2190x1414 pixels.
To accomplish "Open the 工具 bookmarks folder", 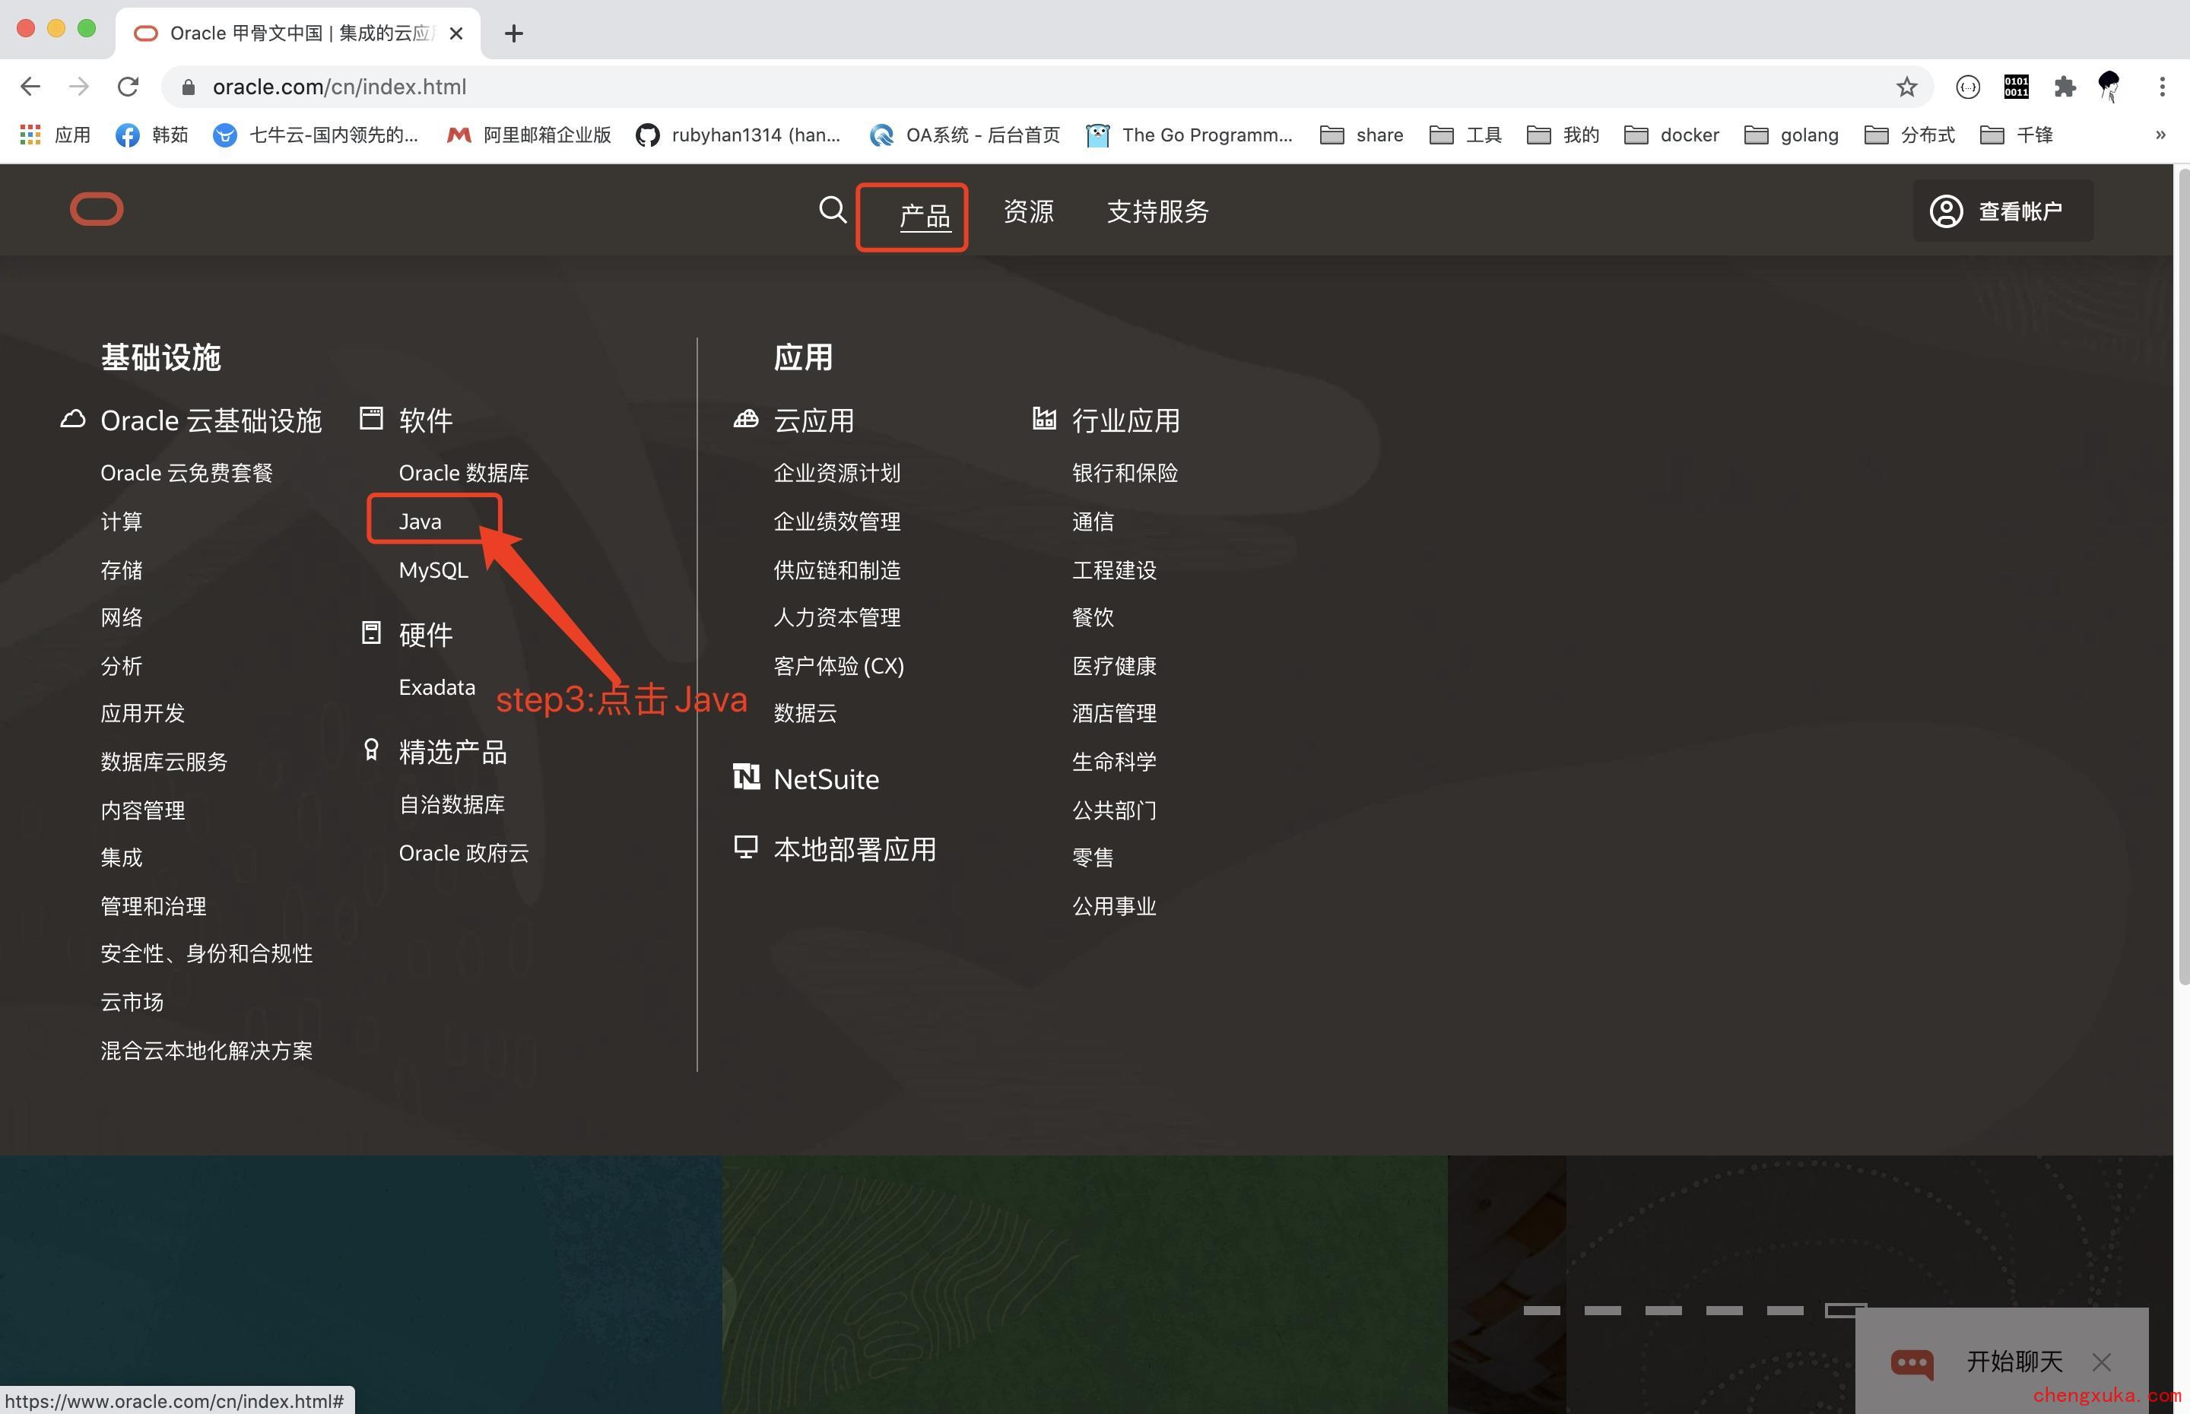I will pyautogui.click(x=1465, y=135).
